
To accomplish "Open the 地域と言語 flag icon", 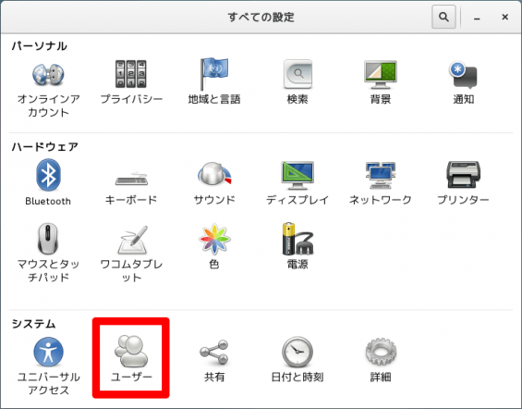I will pos(214,74).
